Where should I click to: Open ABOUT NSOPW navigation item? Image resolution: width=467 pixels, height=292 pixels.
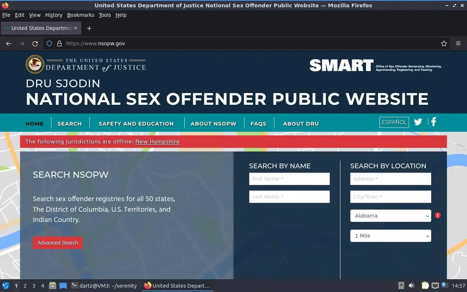213,124
